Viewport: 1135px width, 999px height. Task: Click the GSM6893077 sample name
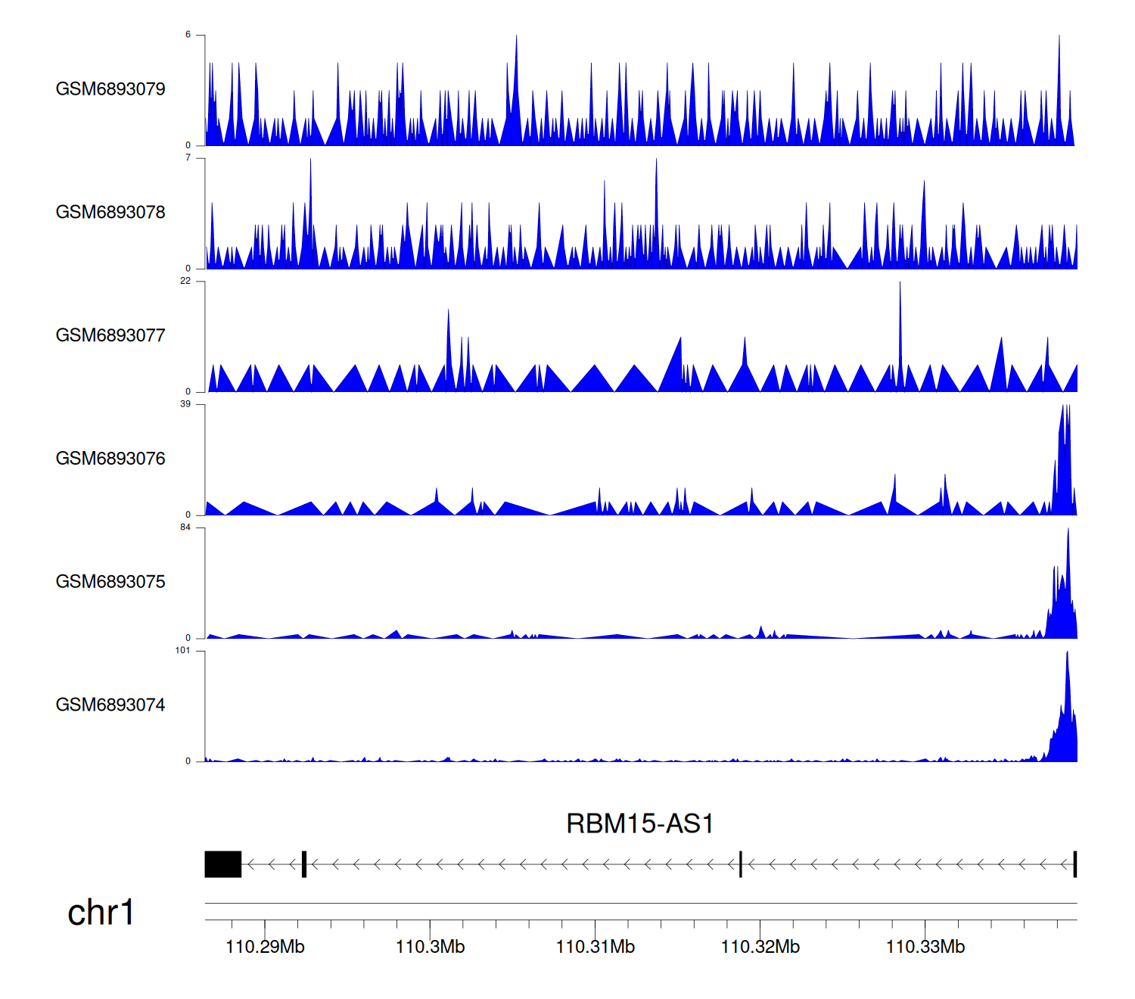[x=110, y=336]
